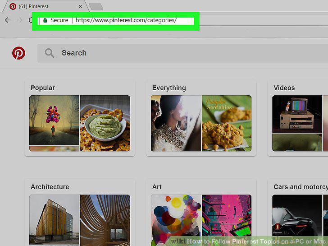The height and width of the screenshot is (246, 328).
Task: Click the colorful circles painting in Art
Action: point(176,220)
